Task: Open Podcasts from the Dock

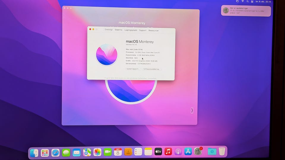Action: click(x=178, y=151)
